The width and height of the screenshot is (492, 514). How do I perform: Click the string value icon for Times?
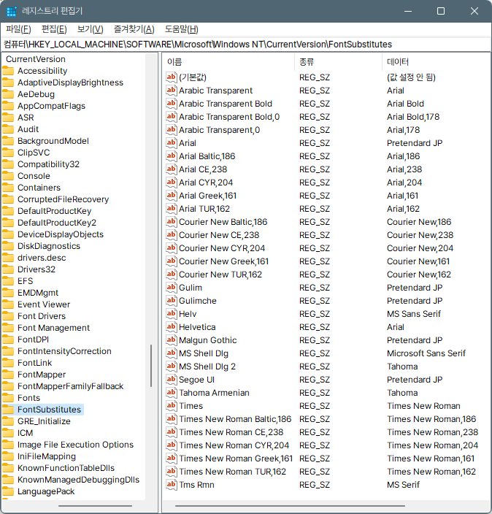171,406
